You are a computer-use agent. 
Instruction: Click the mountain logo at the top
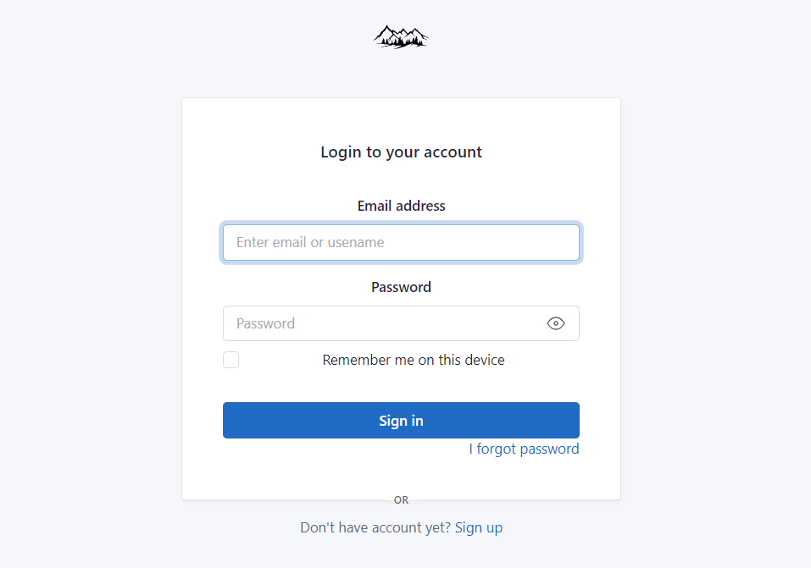[401, 36]
